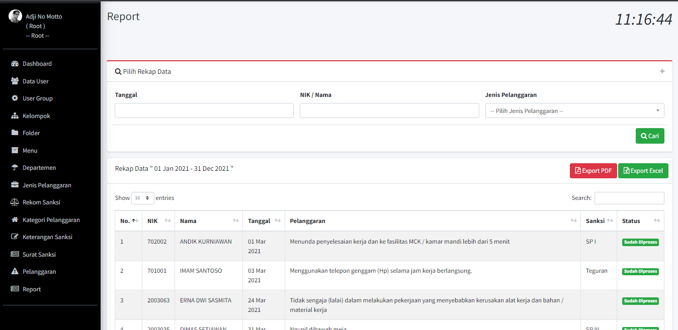Open the Show entries count selector

pos(142,198)
